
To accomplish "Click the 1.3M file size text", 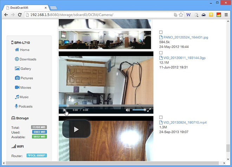I will click(x=163, y=127).
